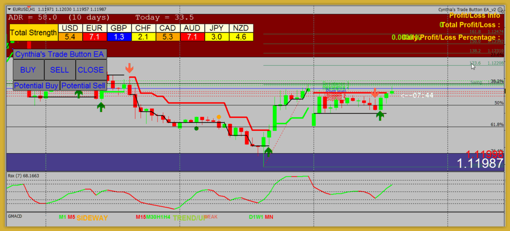Click the orange down arrow near trade panel
510x231 pixels.
(130, 68)
